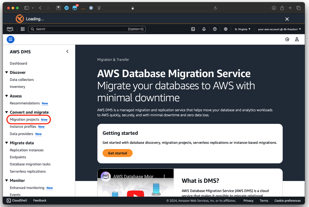Screen dimensions: 309x207
Task: Open Endpoints page
Action: pos(18,157)
